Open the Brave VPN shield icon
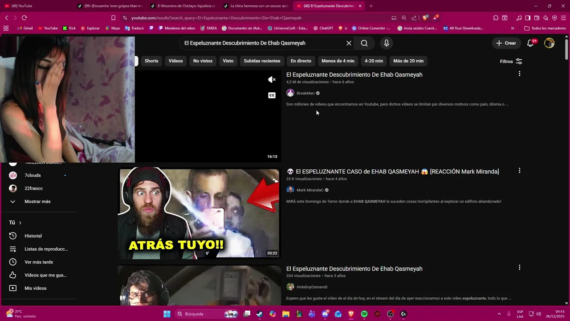This screenshot has height=321, width=570. coord(554,18)
